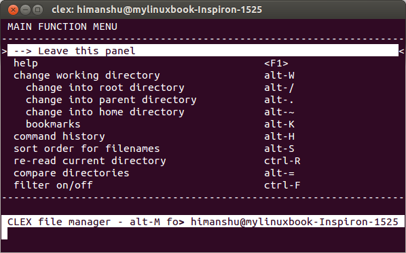Image resolution: width=406 pixels, height=253 pixels.
Task: Open the command history item
Action: [x=59, y=136]
